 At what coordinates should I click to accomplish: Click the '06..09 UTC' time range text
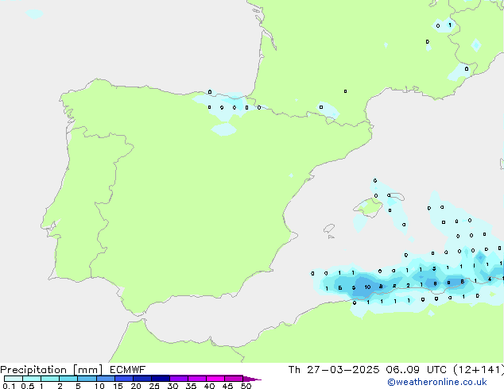[417, 370]
